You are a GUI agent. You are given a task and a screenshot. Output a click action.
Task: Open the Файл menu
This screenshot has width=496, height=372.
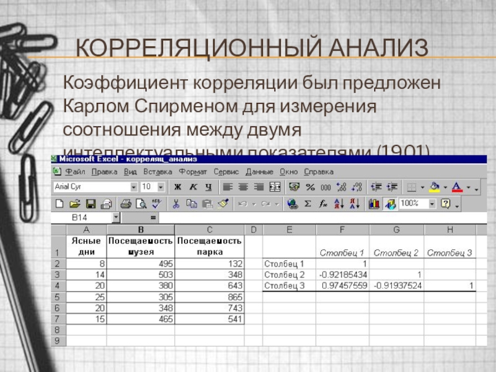point(74,172)
